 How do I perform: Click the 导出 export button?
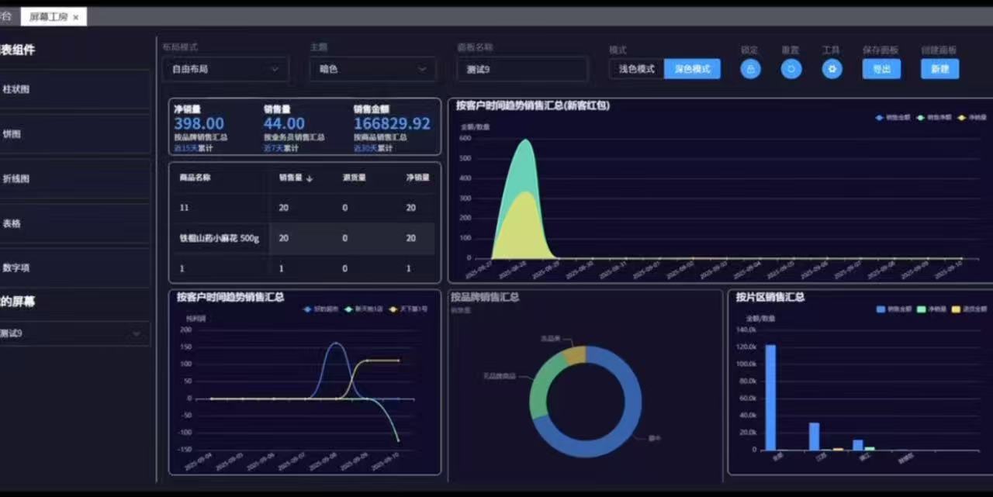click(882, 69)
